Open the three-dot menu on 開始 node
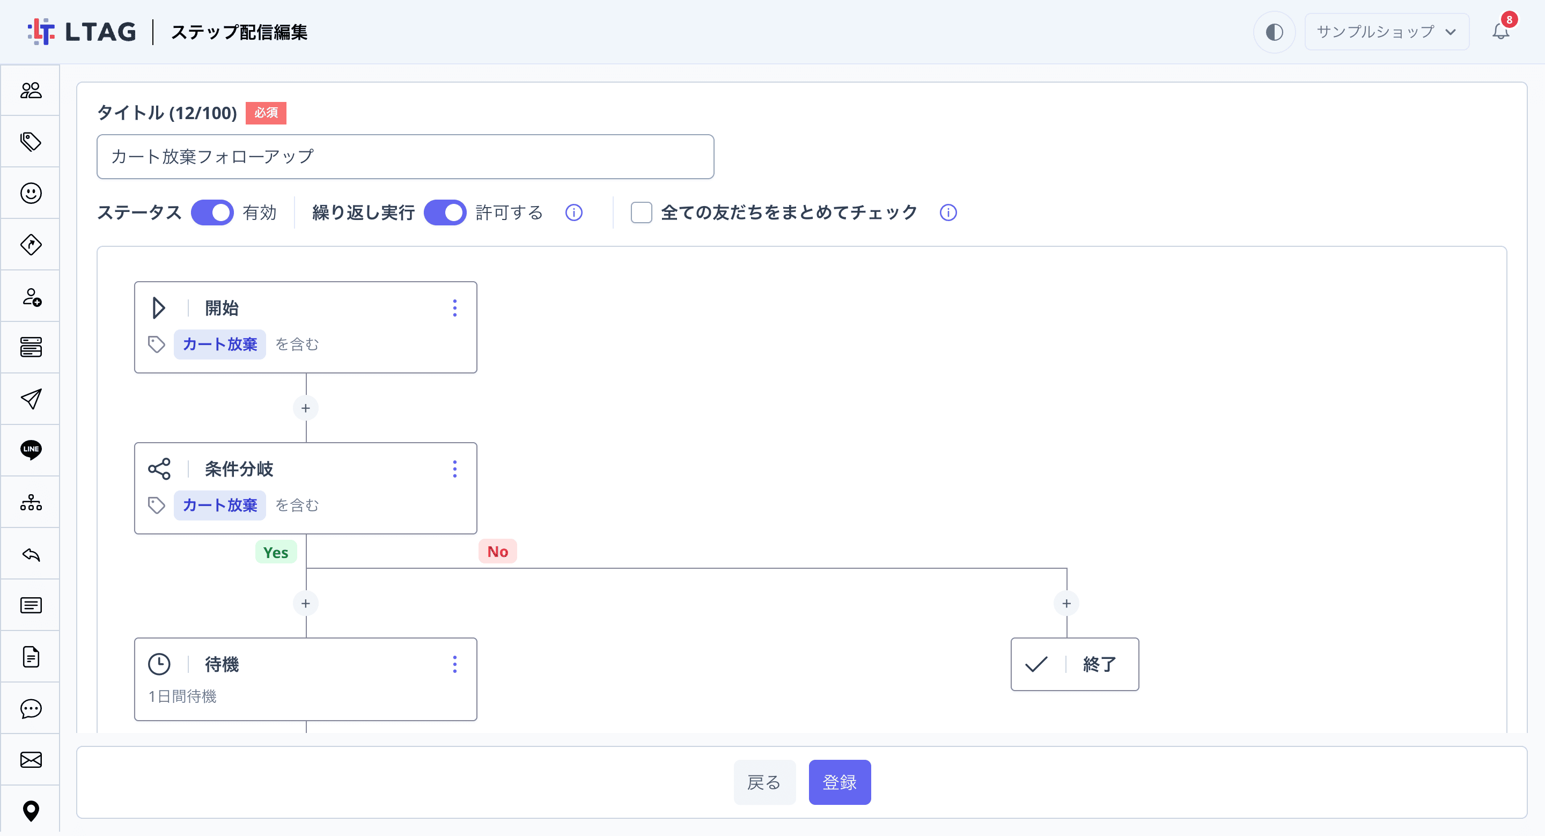 coord(454,307)
